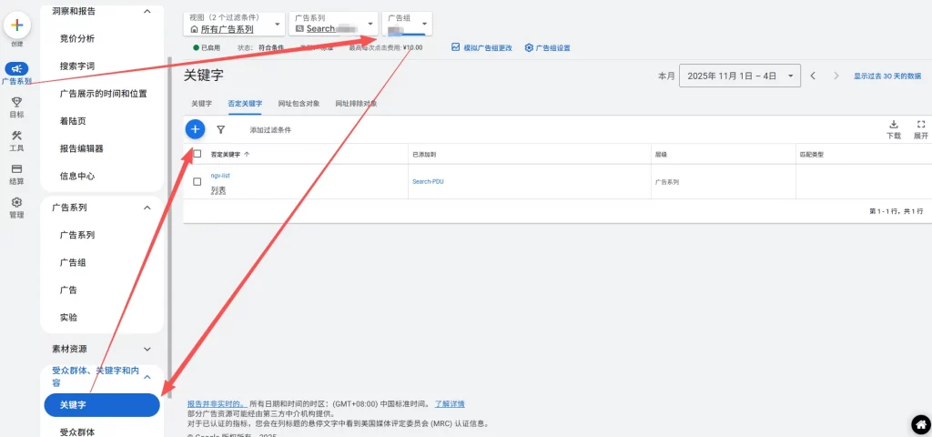Screen dimensions: 932x437
Task: Open 信息中心 in sidebar
Action: (x=77, y=176)
